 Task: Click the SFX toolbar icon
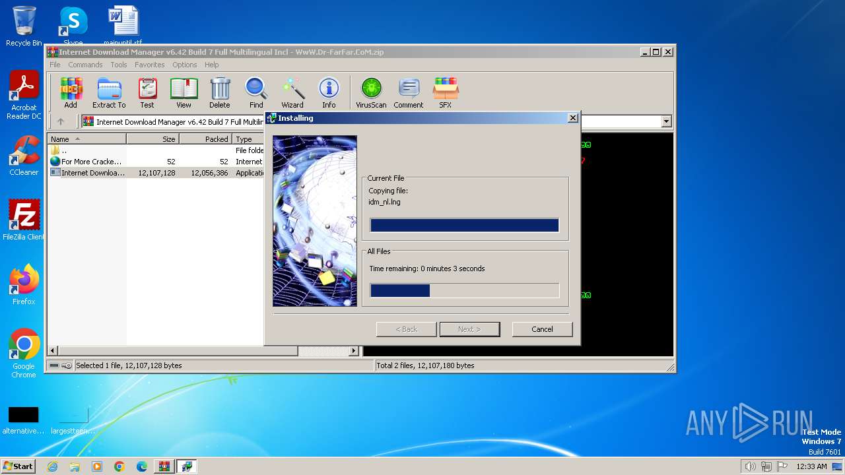446,92
